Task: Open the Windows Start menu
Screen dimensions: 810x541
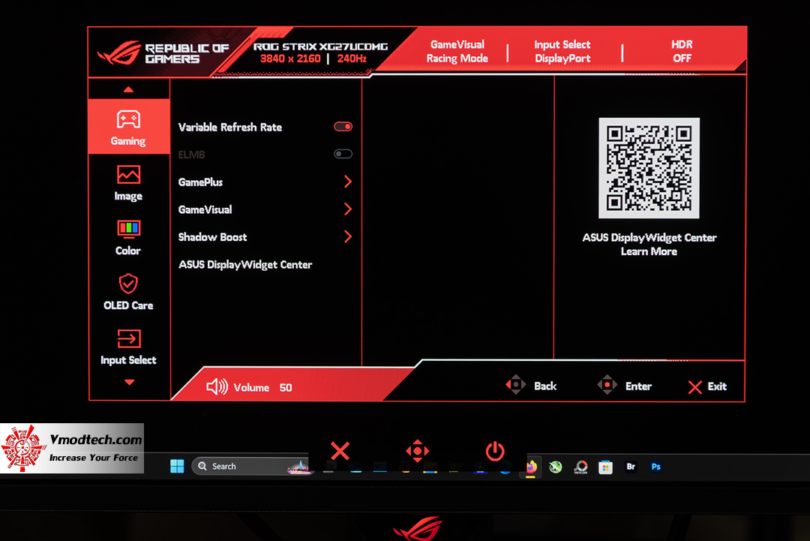Action: 177,466
